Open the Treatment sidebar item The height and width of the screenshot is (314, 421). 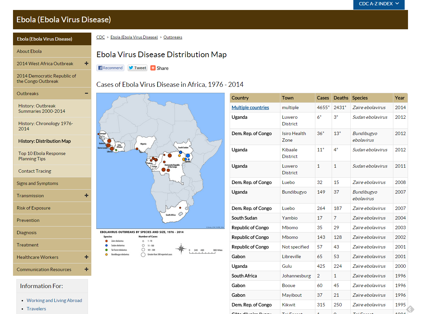click(x=52, y=245)
